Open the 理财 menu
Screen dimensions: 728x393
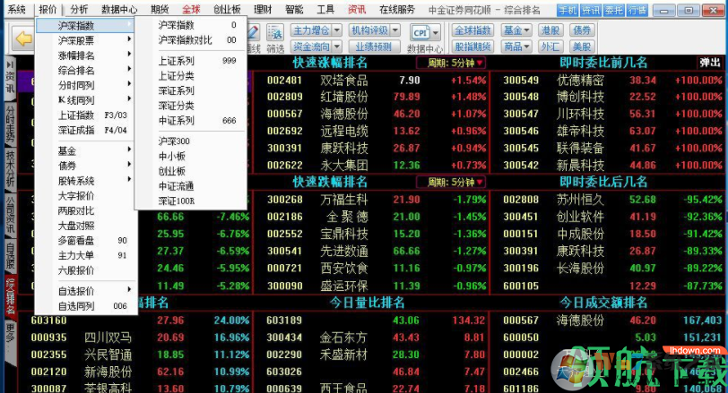point(263,9)
